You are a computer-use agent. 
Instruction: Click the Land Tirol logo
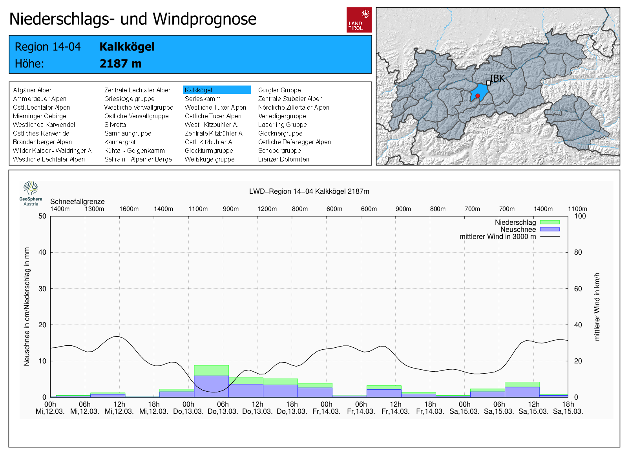pos(359,20)
